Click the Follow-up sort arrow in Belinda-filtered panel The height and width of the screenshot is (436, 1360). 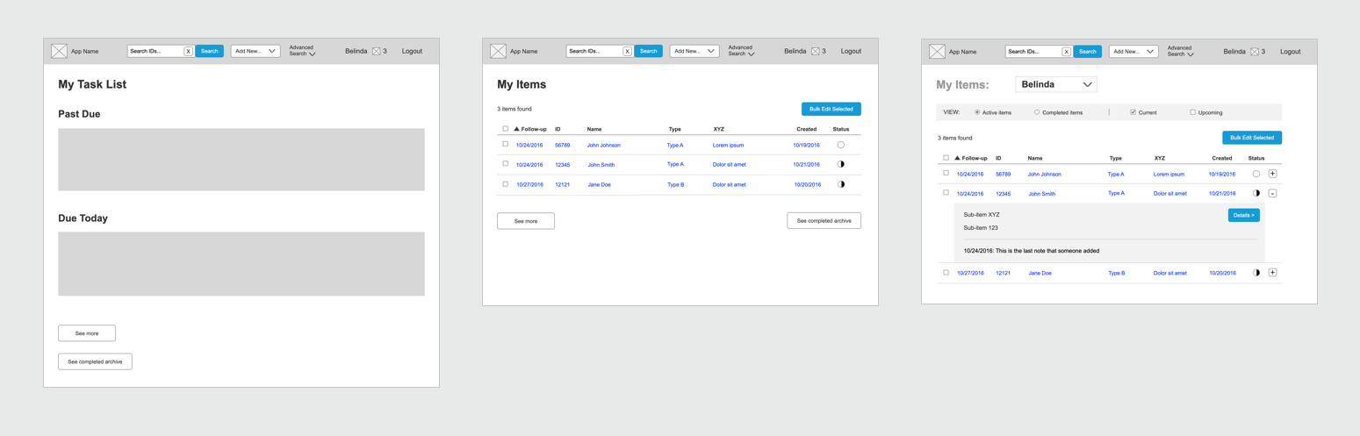pos(957,158)
